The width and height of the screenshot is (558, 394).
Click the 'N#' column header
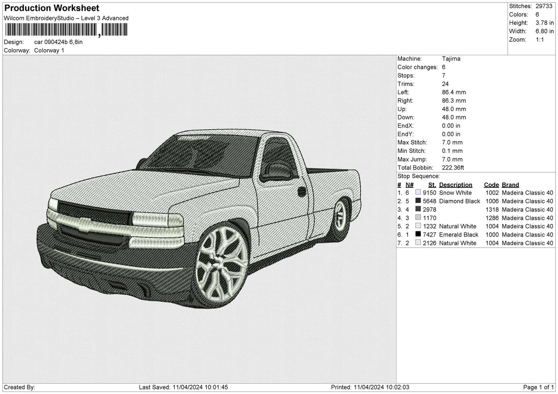[409, 184]
